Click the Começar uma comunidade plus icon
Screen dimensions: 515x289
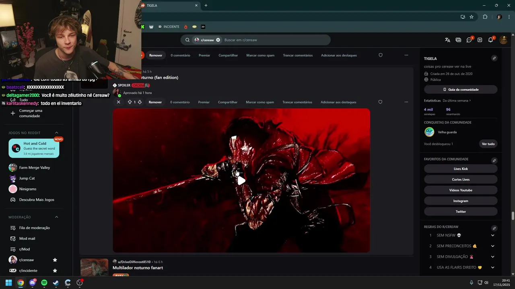(13, 113)
